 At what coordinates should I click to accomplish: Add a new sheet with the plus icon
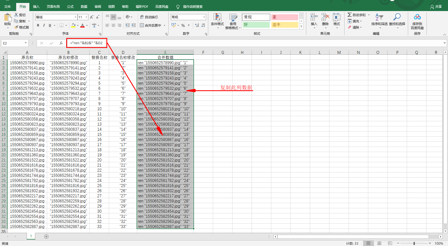[46, 237]
